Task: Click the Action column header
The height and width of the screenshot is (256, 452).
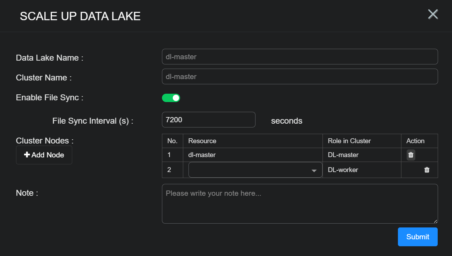Action: (x=415, y=141)
